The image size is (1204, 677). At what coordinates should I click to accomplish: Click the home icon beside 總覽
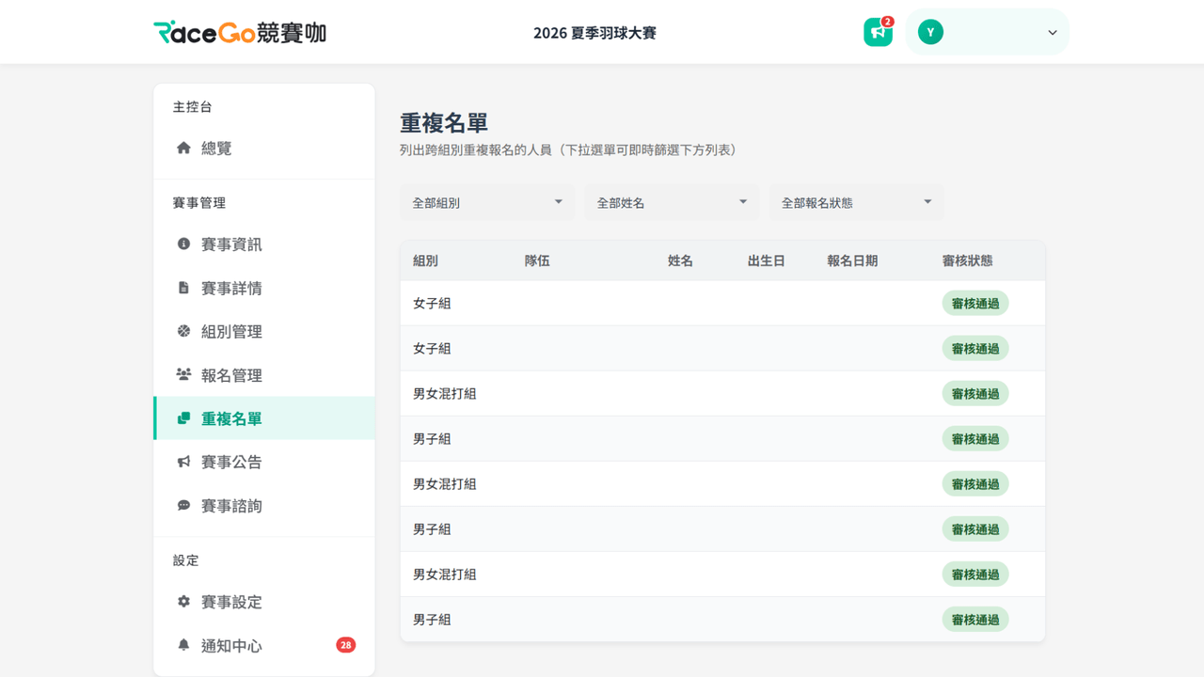click(x=183, y=148)
